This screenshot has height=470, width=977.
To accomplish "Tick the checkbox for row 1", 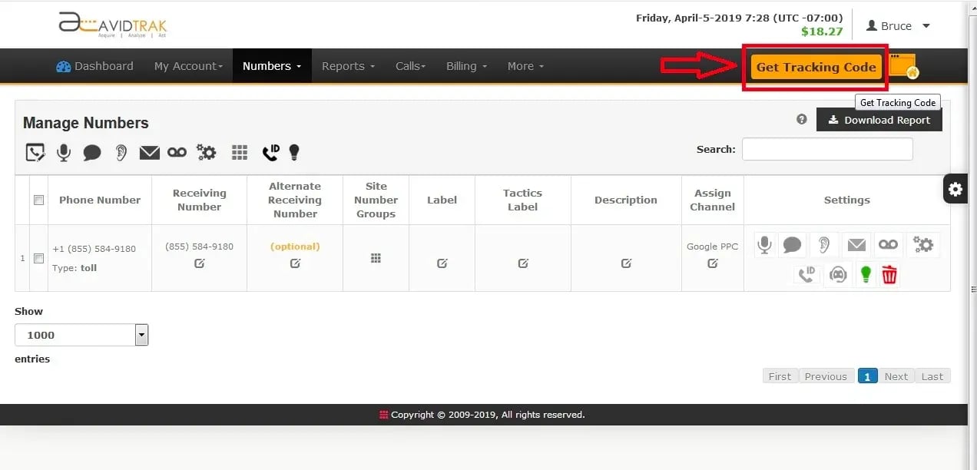I will (39, 259).
